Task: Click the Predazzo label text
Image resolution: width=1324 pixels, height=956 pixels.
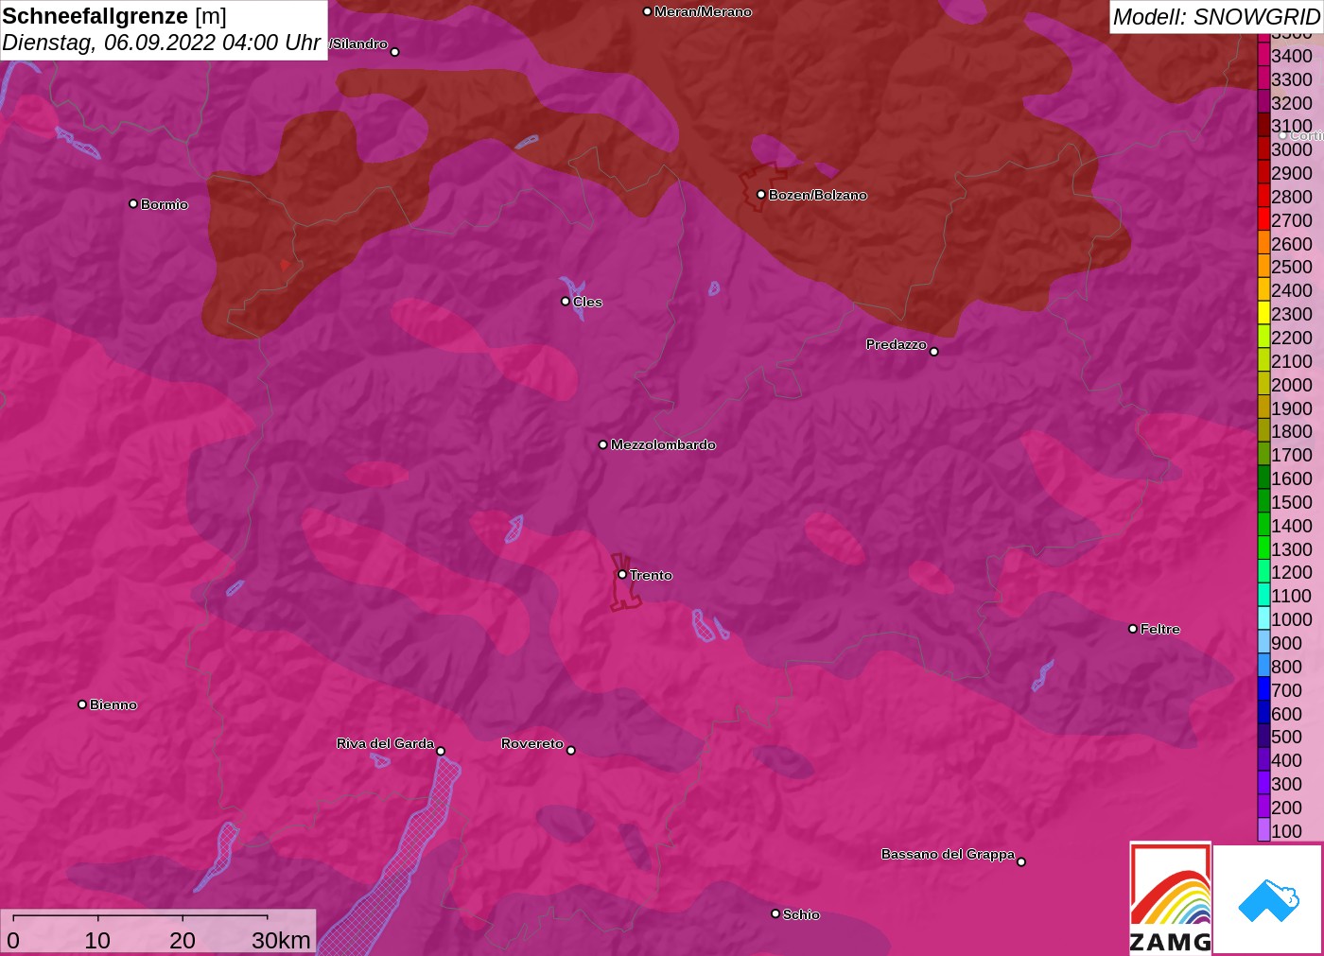Action: (896, 344)
